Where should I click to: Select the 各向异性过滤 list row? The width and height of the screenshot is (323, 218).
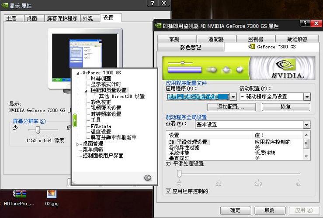[x=235, y=147]
